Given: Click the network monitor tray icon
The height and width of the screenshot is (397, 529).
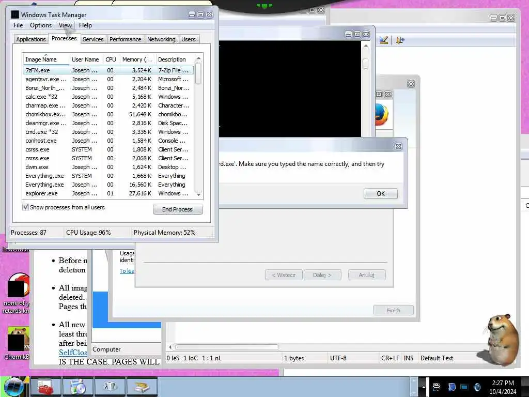Looking at the screenshot, I should click(464, 387).
